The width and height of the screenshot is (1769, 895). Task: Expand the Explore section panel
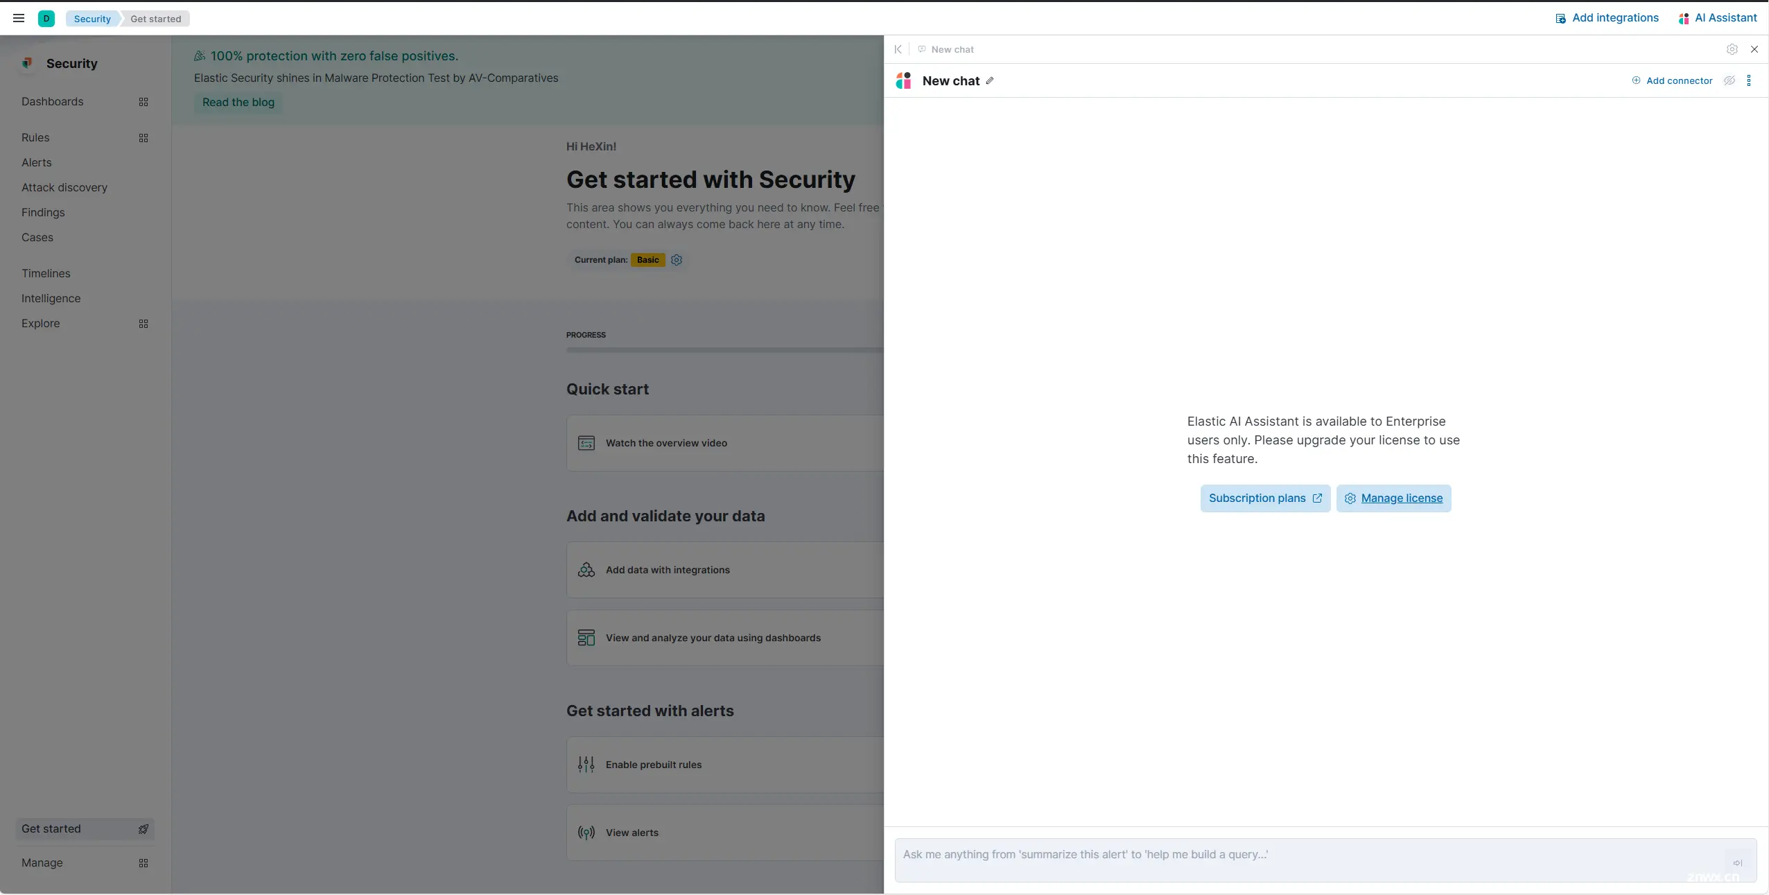point(143,324)
